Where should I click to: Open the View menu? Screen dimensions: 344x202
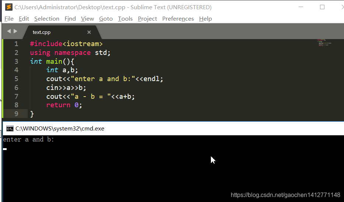[x=87, y=19]
